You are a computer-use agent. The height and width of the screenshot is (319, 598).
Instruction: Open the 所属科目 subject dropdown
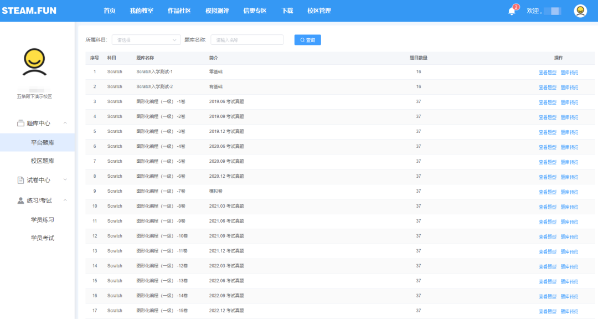point(146,40)
